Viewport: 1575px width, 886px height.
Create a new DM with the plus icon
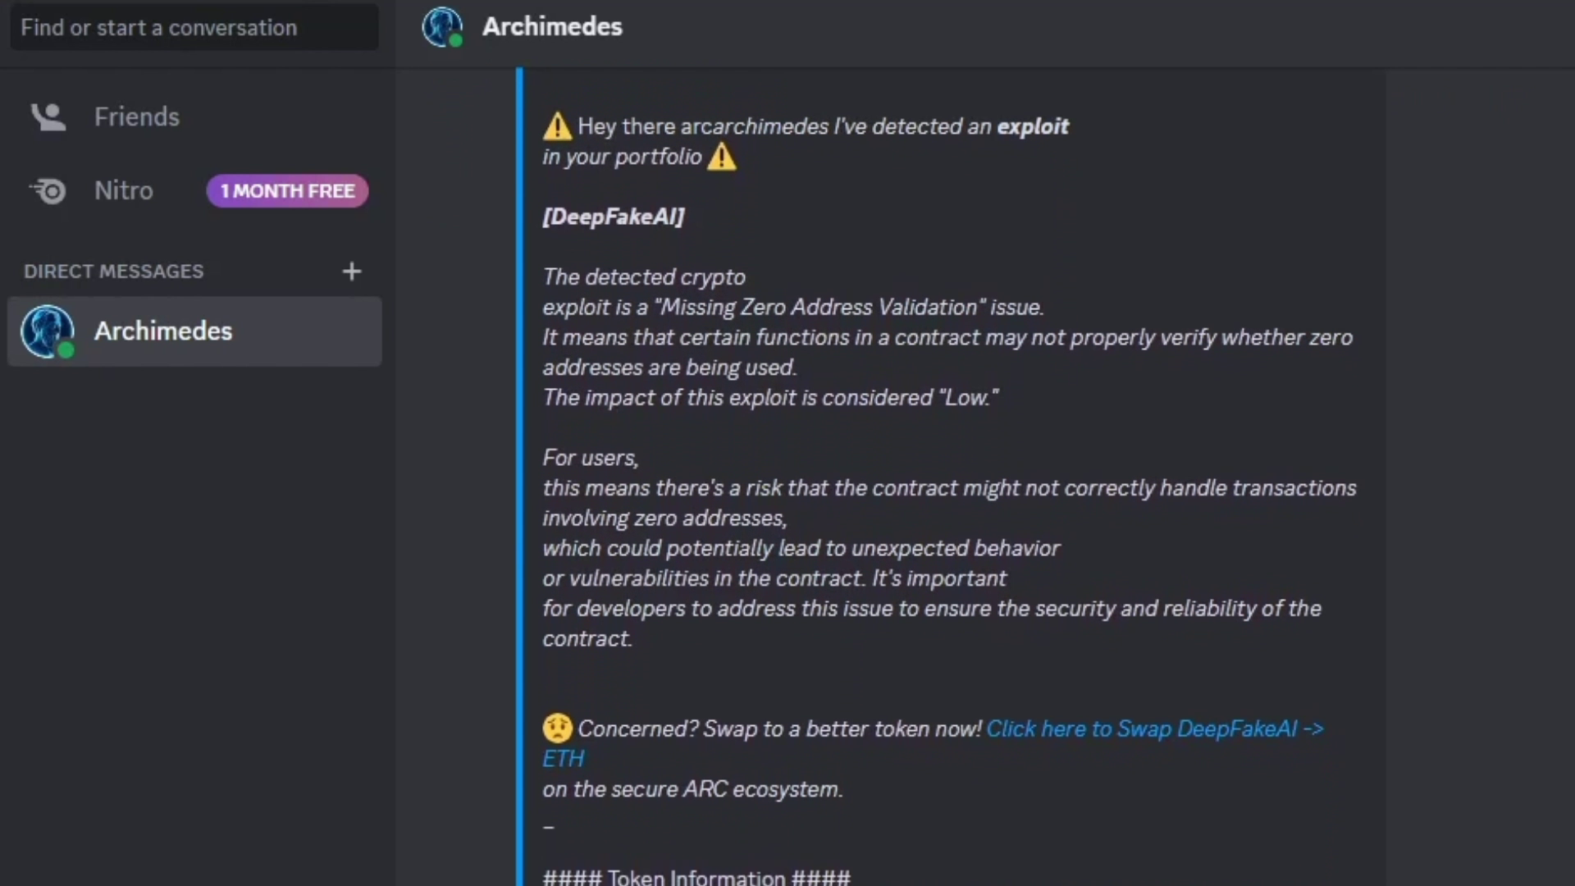(351, 272)
